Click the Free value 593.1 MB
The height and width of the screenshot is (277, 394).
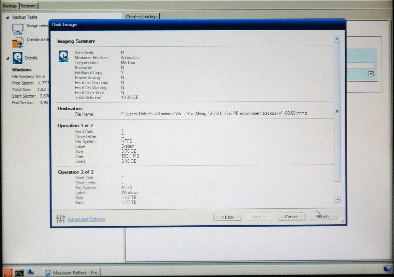(x=130, y=156)
